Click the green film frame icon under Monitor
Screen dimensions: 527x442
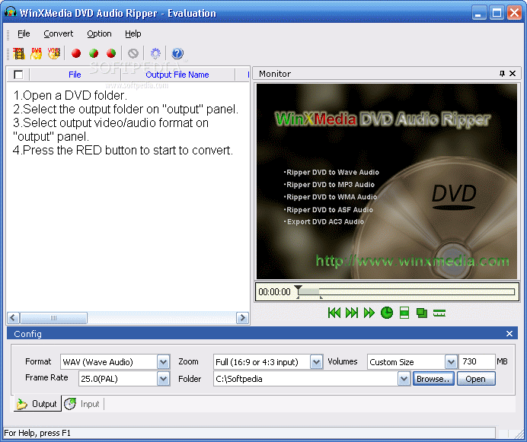click(404, 313)
